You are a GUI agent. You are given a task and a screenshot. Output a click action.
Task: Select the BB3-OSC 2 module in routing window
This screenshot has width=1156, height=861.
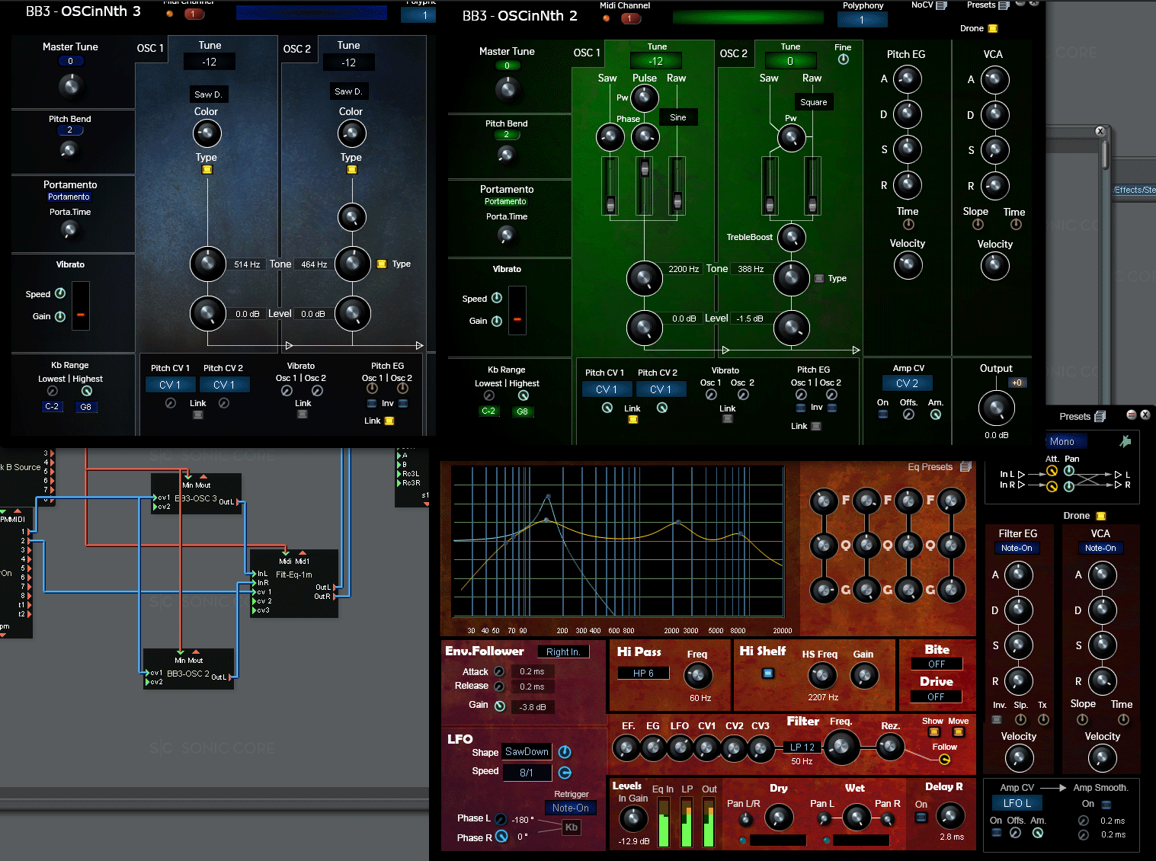[x=188, y=669]
